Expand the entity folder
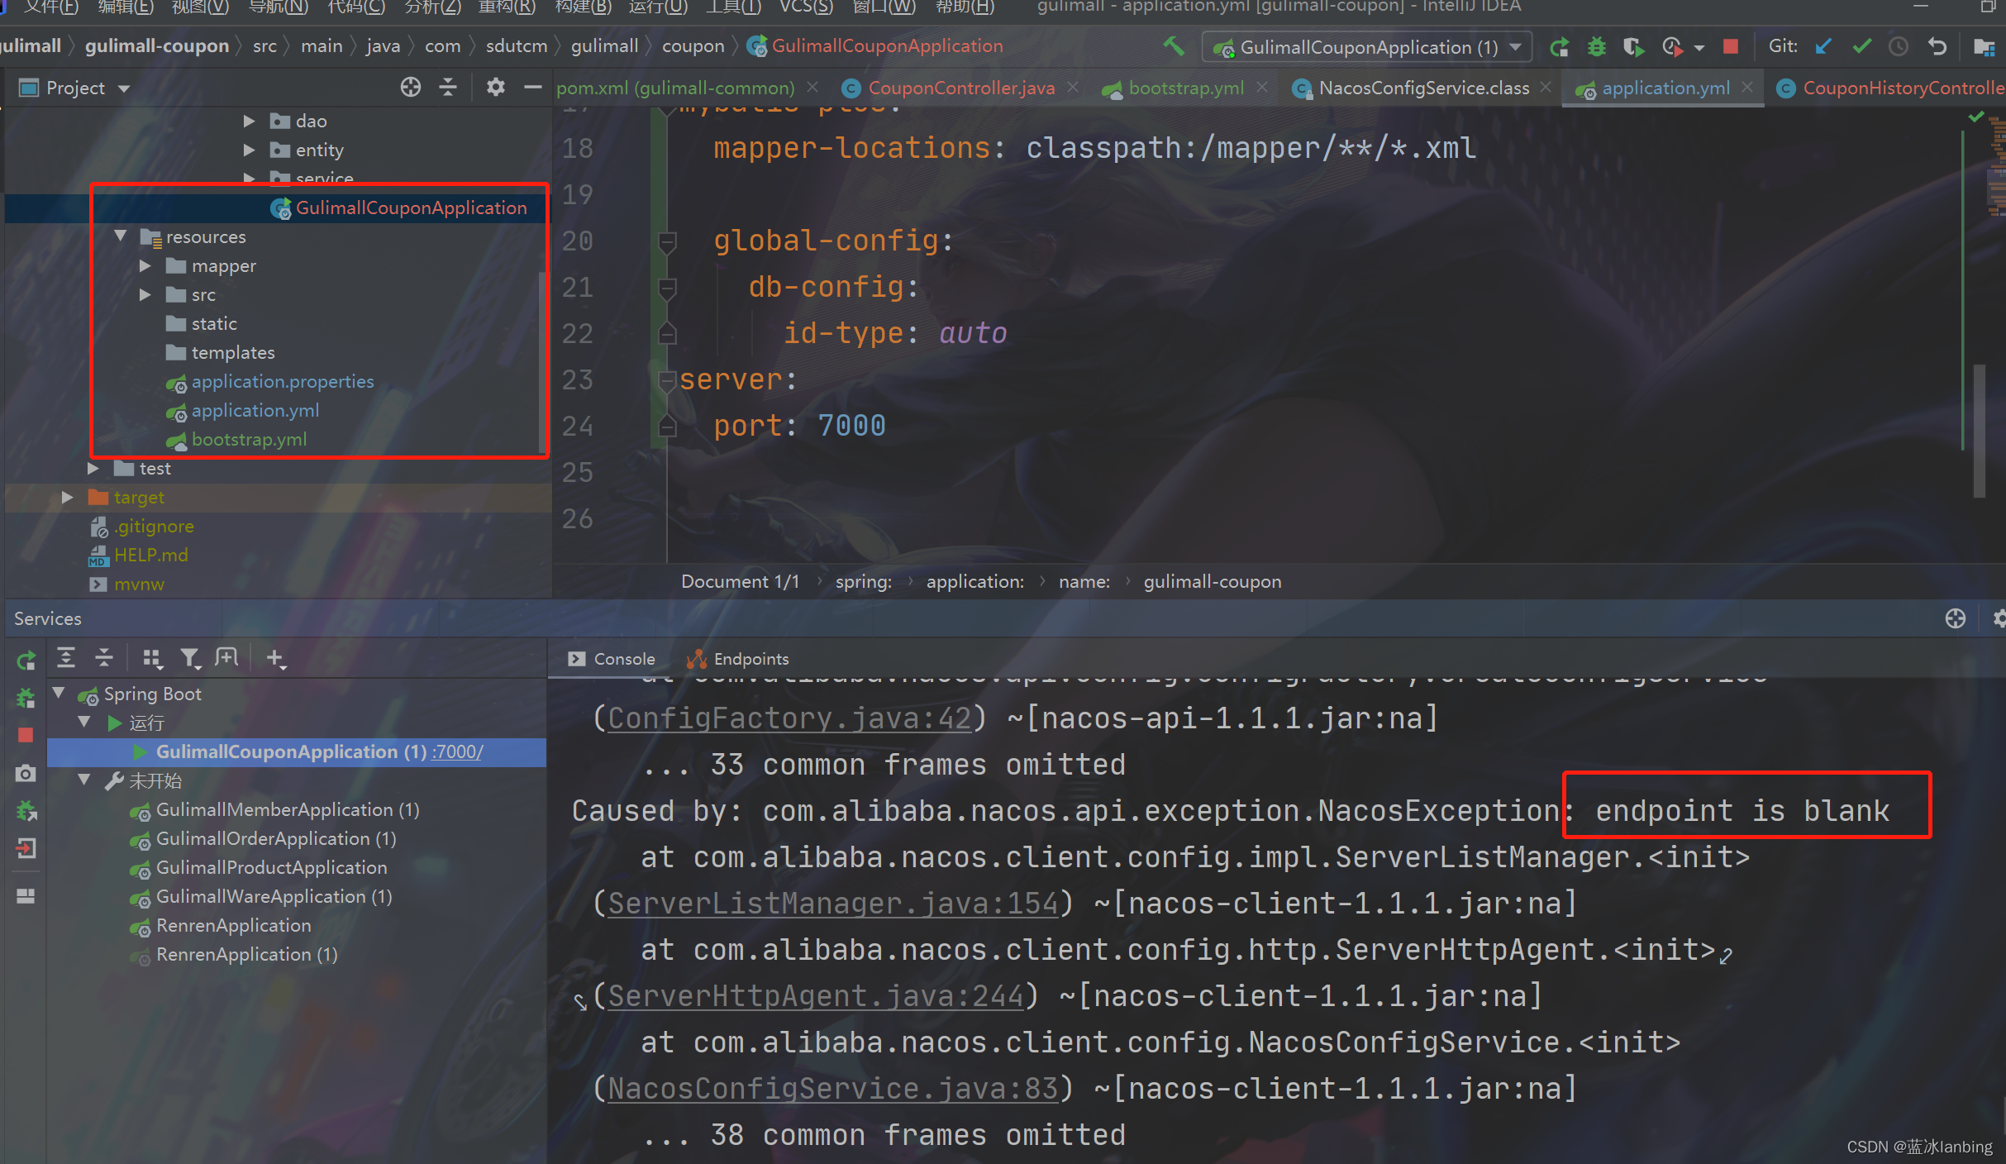This screenshot has height=1164, width=2006. (x=249, y=150)
